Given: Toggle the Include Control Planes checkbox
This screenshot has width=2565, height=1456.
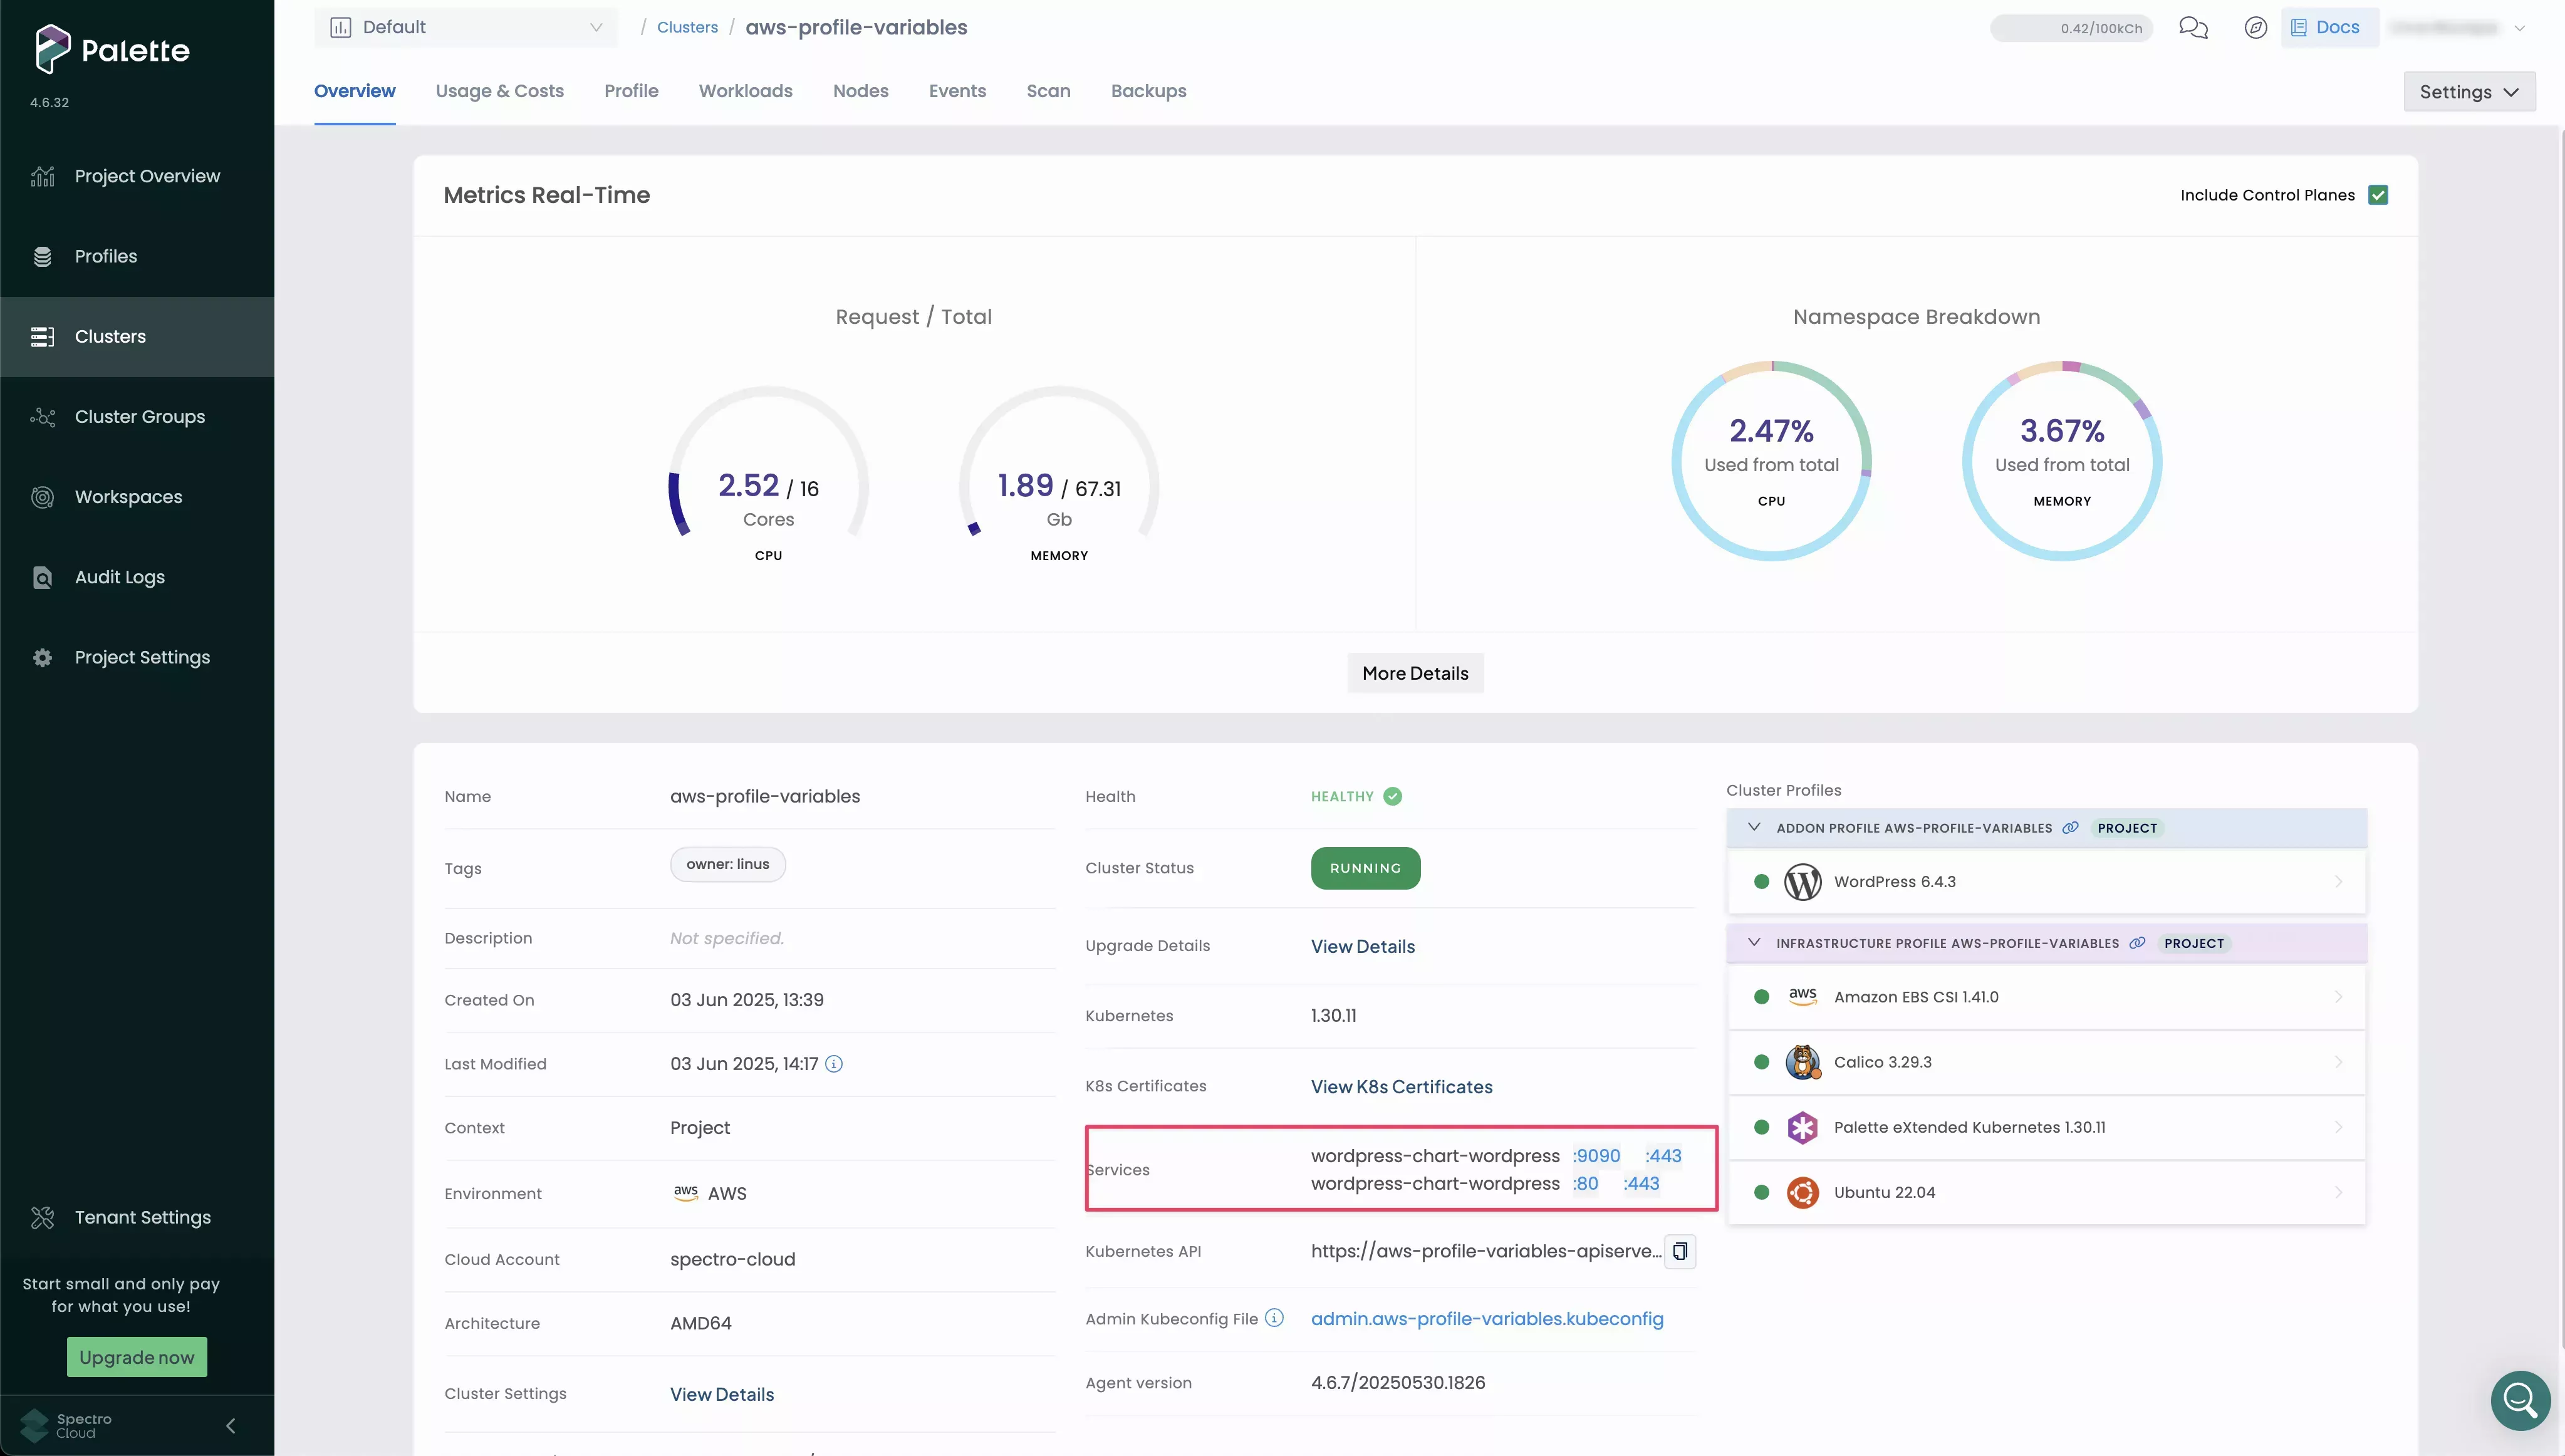Looking at the screenshot, I should pos(2379,194).
